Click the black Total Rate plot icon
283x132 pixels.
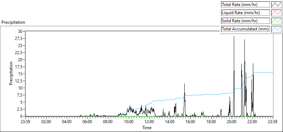pos(276,5)
